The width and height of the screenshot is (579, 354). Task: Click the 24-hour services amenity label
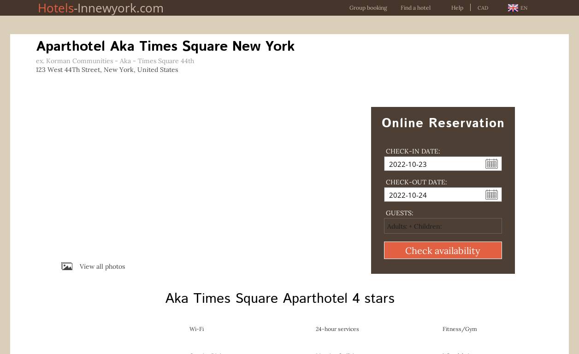click(337, 329)
